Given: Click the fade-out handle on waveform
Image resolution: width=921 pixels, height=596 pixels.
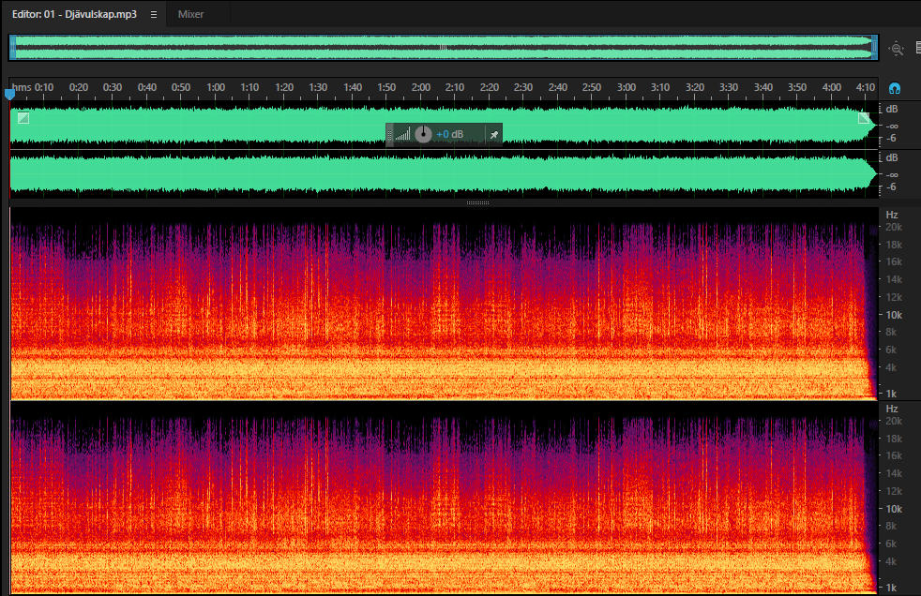Looking at the screenshot, I should tap(864, 118).
